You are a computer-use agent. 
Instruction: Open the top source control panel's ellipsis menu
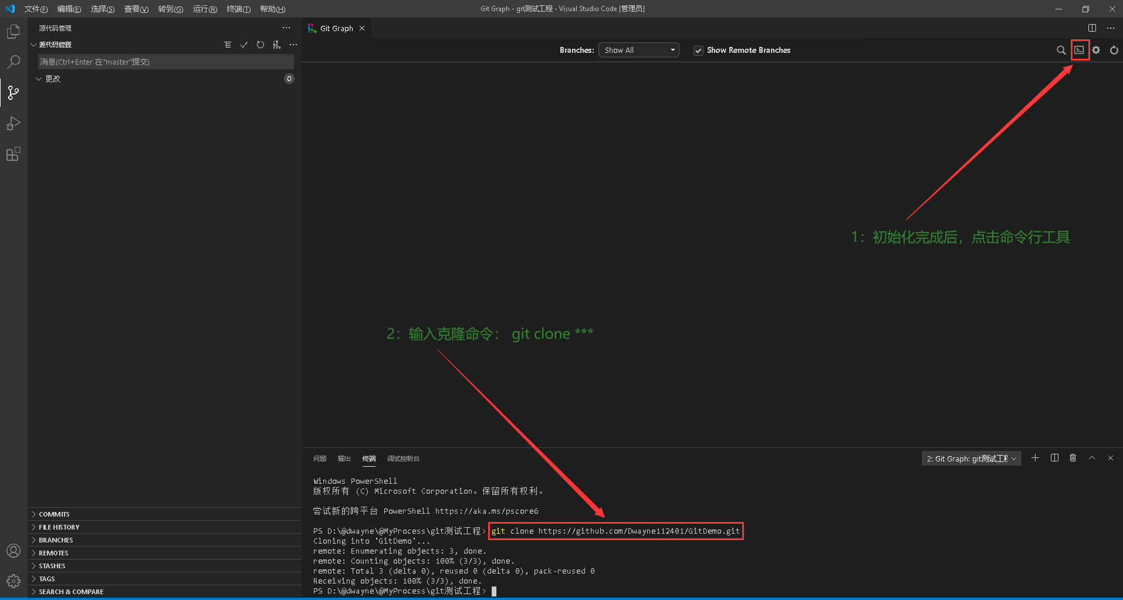tap(286, 28)
